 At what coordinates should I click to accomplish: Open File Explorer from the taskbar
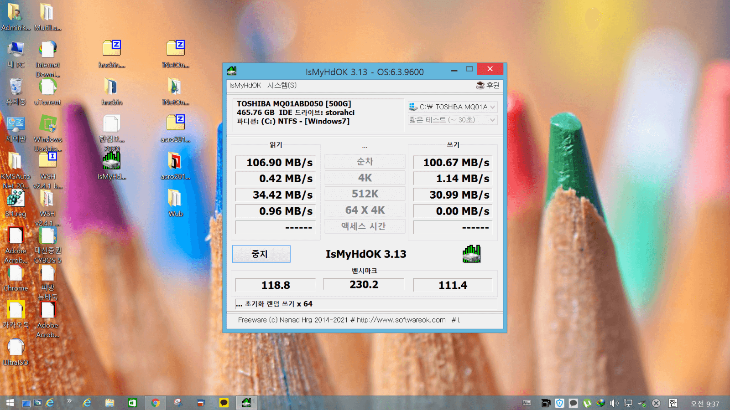[109, 403]
